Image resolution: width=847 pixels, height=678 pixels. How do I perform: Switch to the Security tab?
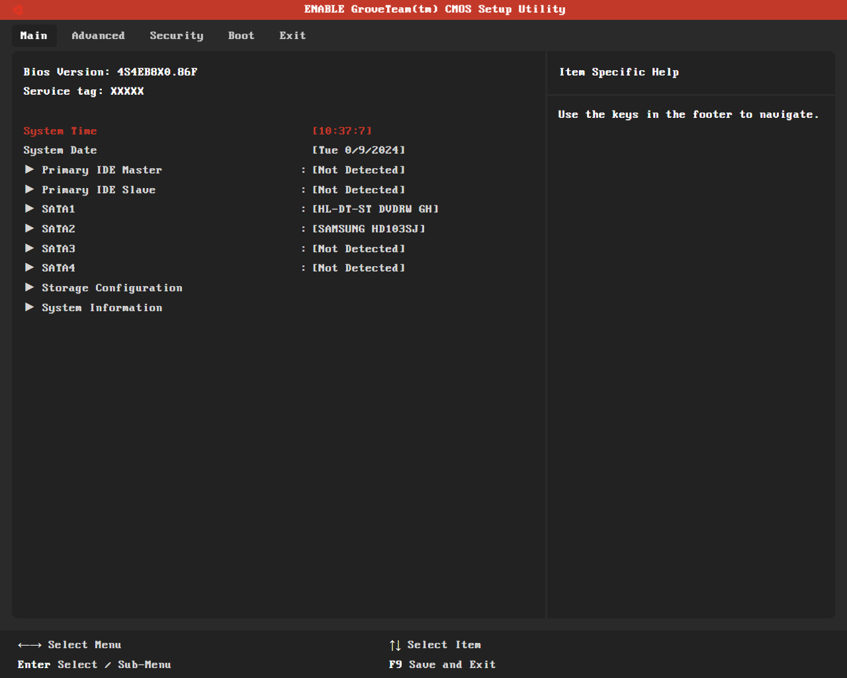176,36
